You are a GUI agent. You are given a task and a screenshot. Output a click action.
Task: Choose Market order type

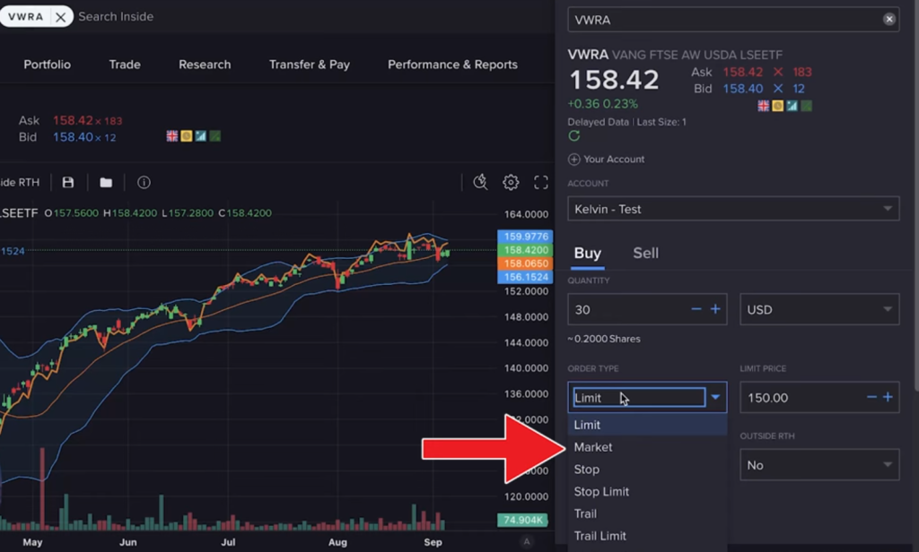point(647,447)
